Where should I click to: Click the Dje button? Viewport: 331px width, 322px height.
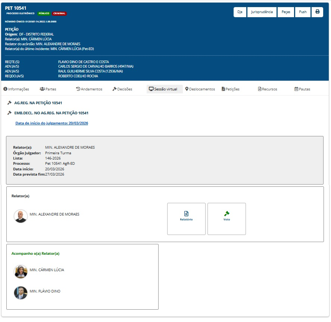point(240,12)
